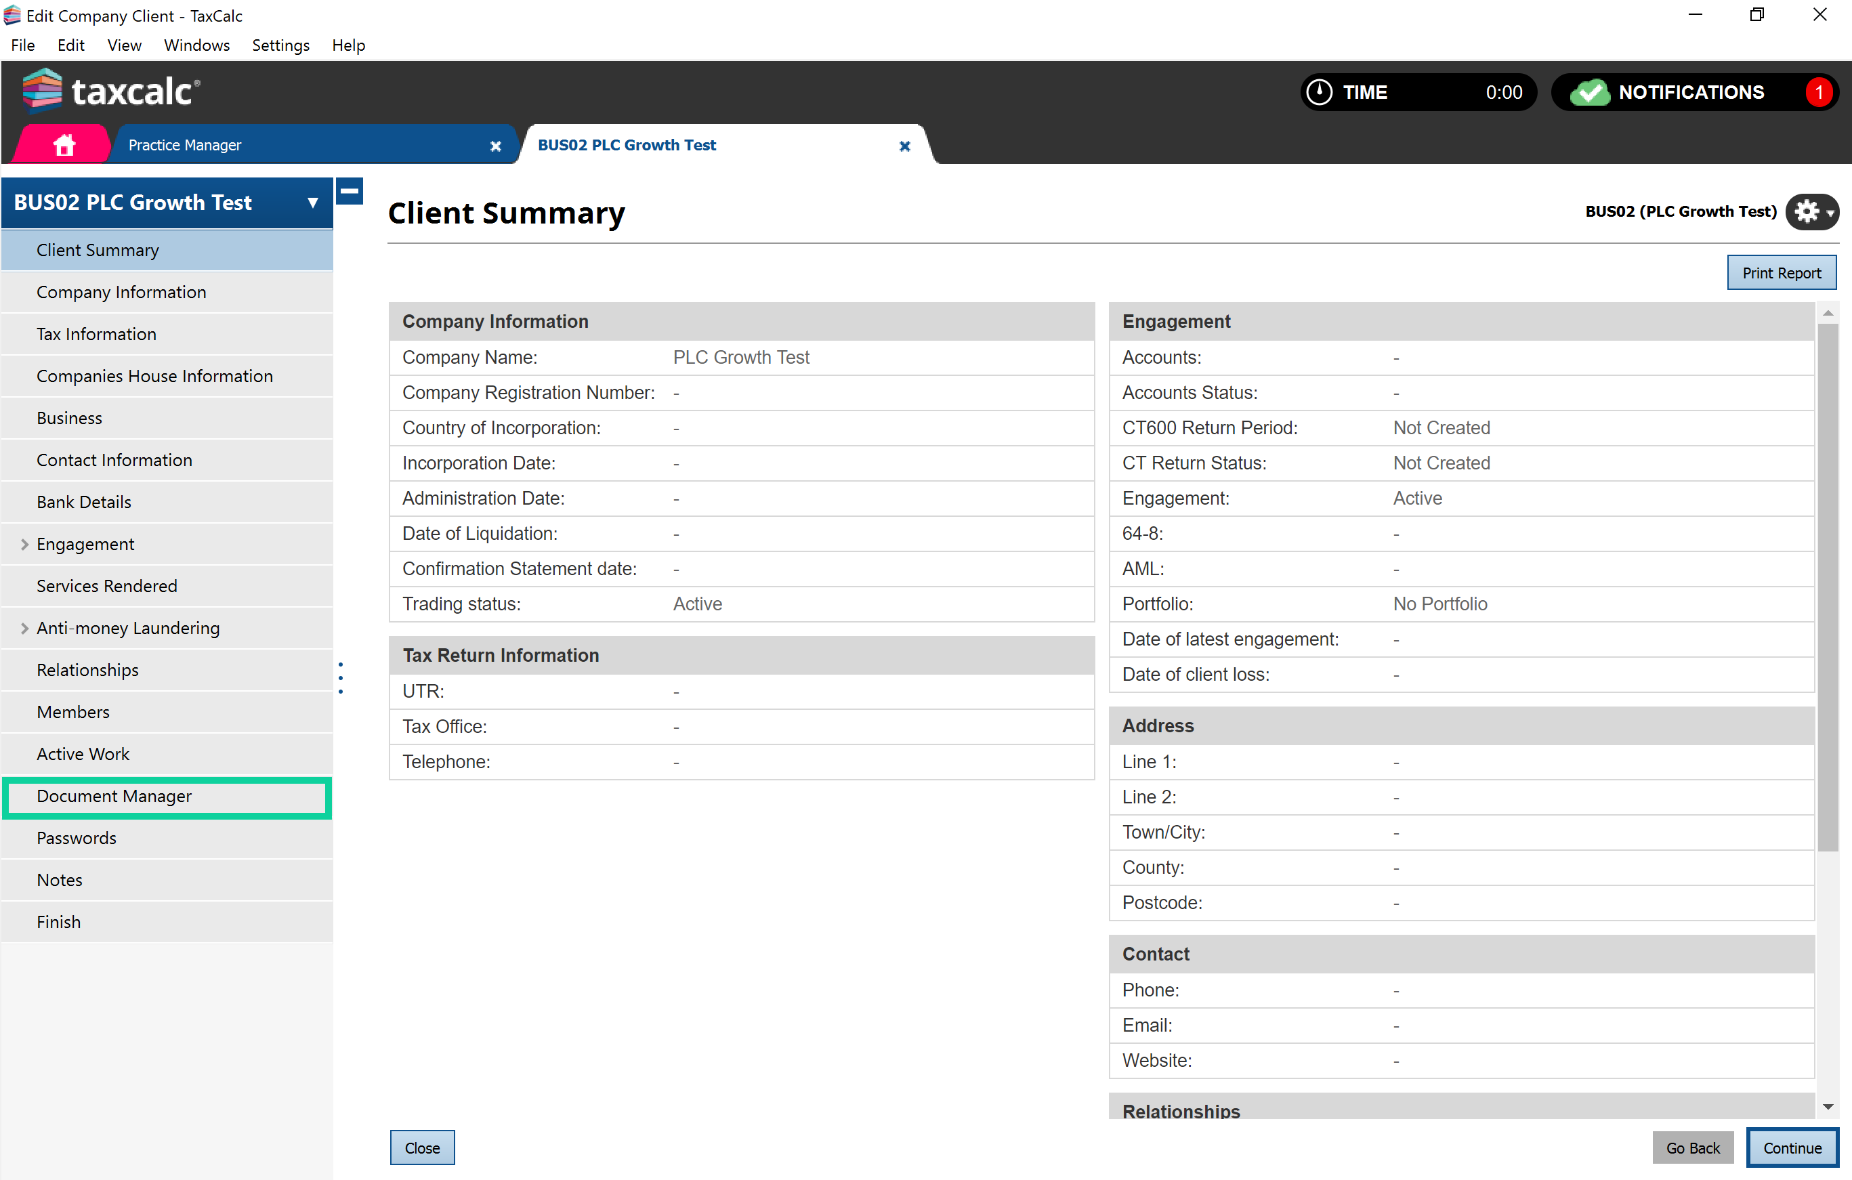Select Client Summary in the sidebar

pos(167,250)
